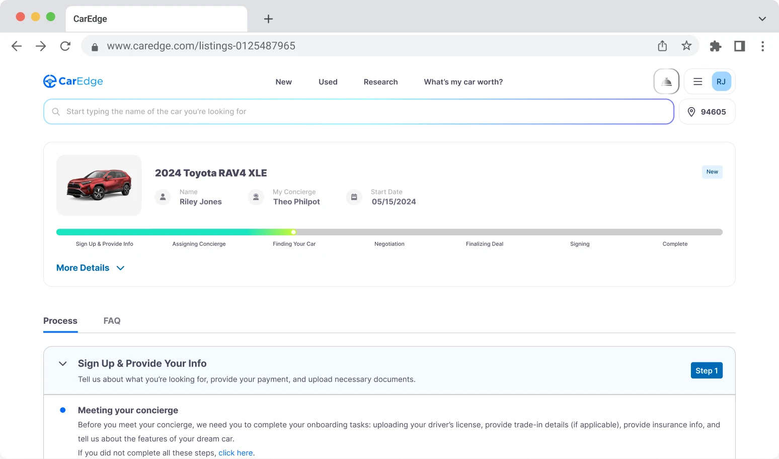Open the hamburger menu icon
This screenshot has width=779, height=459.
click(697, 81)
